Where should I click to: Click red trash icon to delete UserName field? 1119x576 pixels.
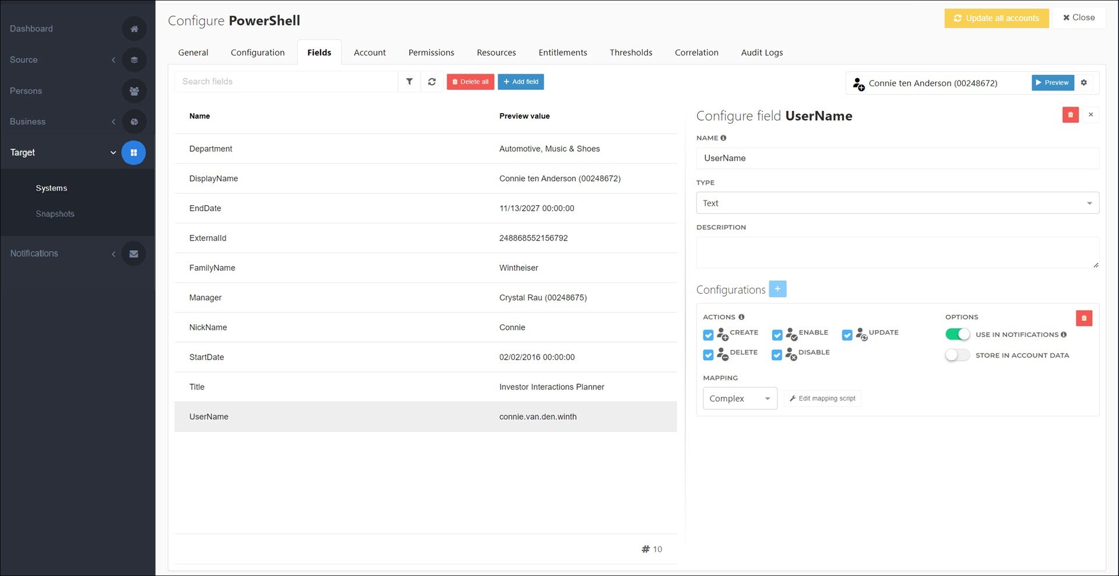coord(1071,115)
